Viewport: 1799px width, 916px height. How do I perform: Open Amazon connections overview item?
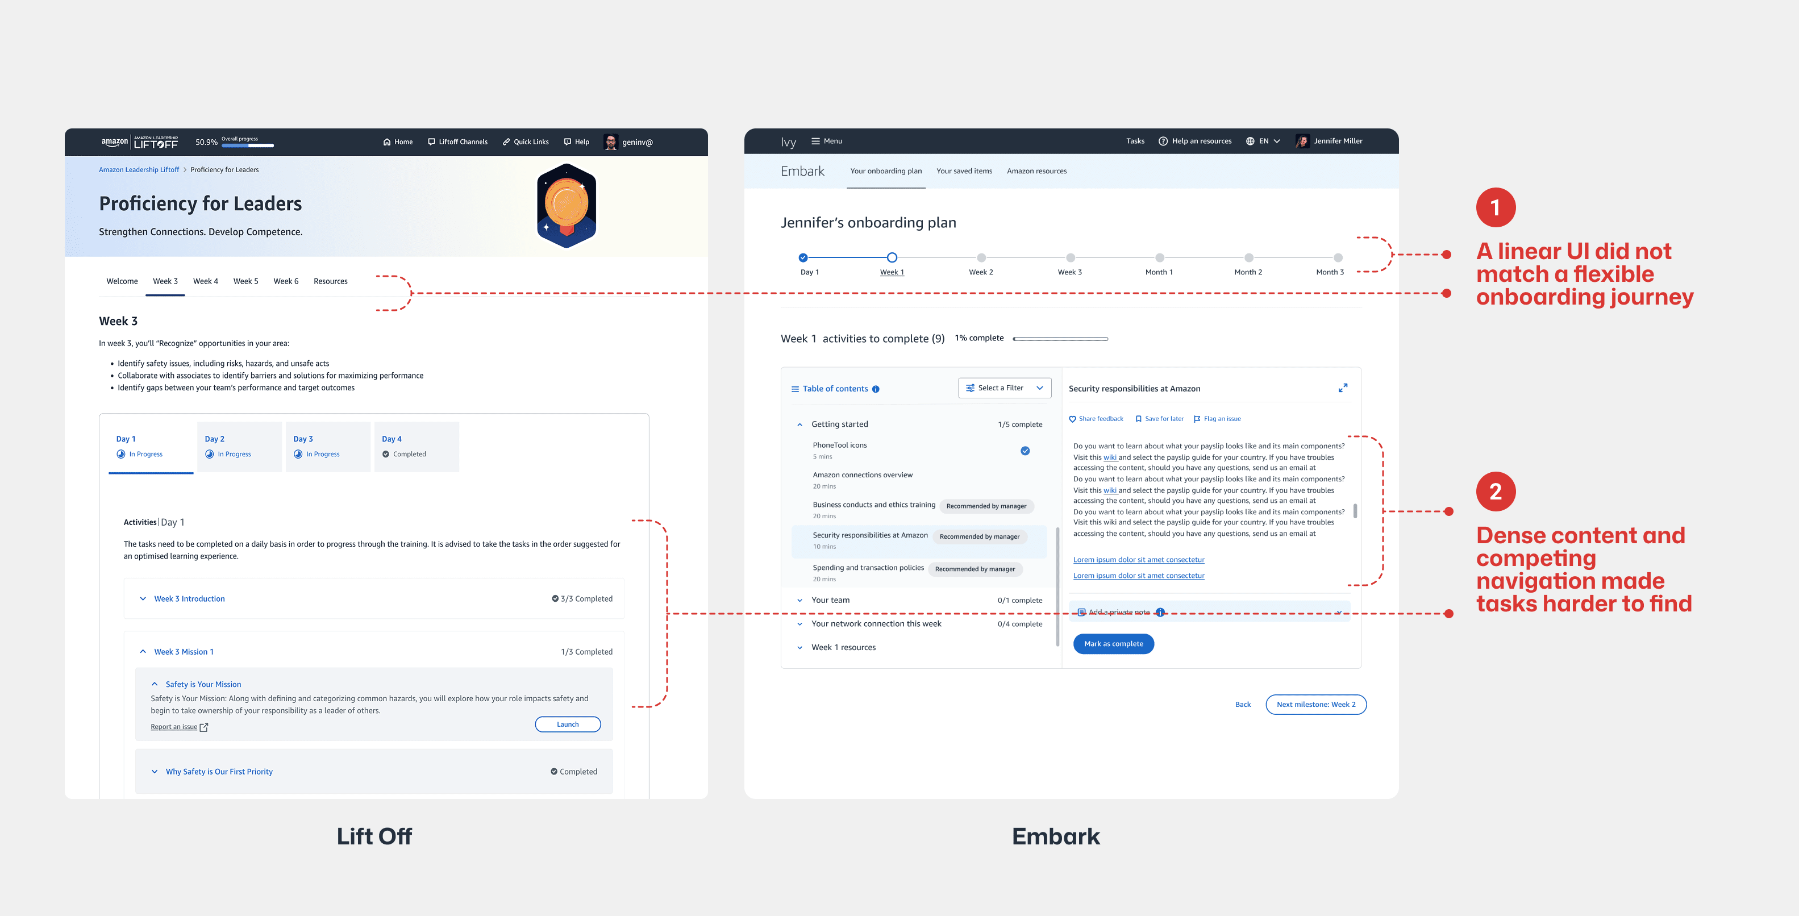(863, 474)
